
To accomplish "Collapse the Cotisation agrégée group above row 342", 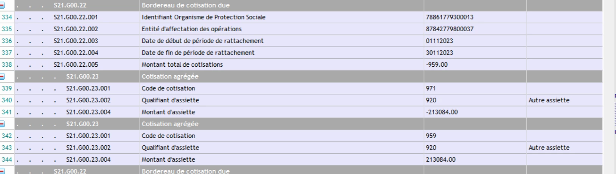I will tap(2, 124).
